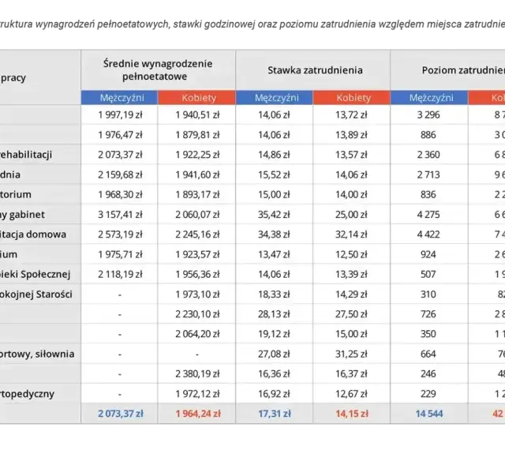The image size is (505, 450).
Task: Select the 'Stawka zatrudnienia' column header
Action: [315, 70]
